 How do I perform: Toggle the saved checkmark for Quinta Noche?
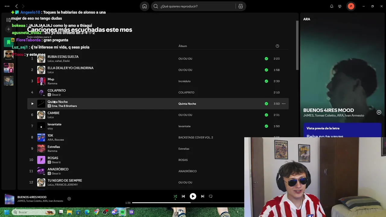point(266,104)
